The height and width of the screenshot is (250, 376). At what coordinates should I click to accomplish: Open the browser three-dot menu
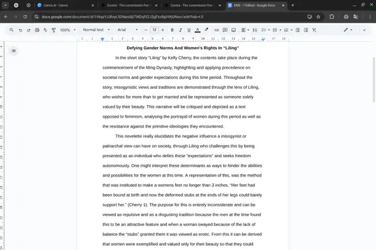[370, 17]
